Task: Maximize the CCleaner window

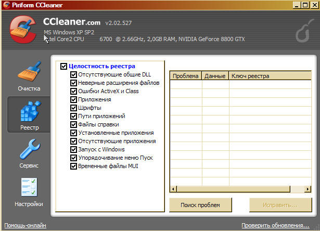Action: 305,5
